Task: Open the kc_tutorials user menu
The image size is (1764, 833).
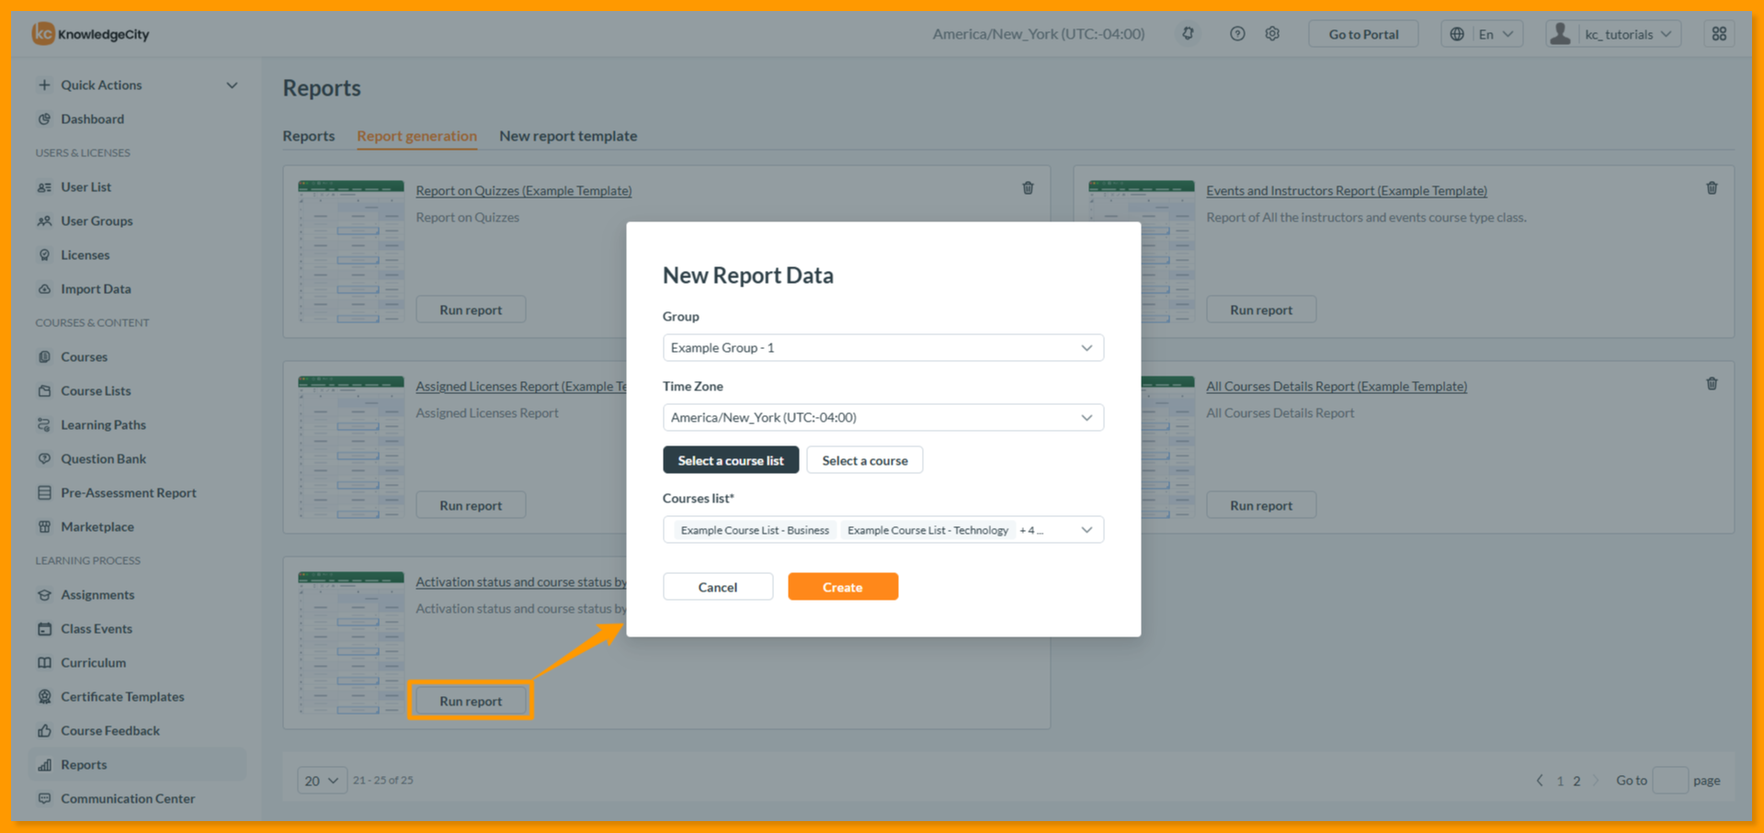Action: [x=1613, y=34]
